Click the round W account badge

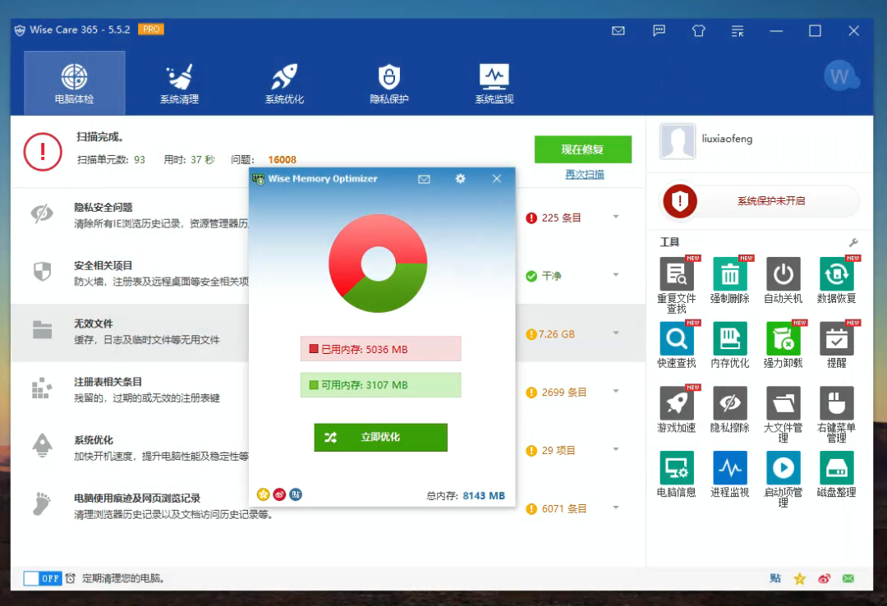coord(840,76)
